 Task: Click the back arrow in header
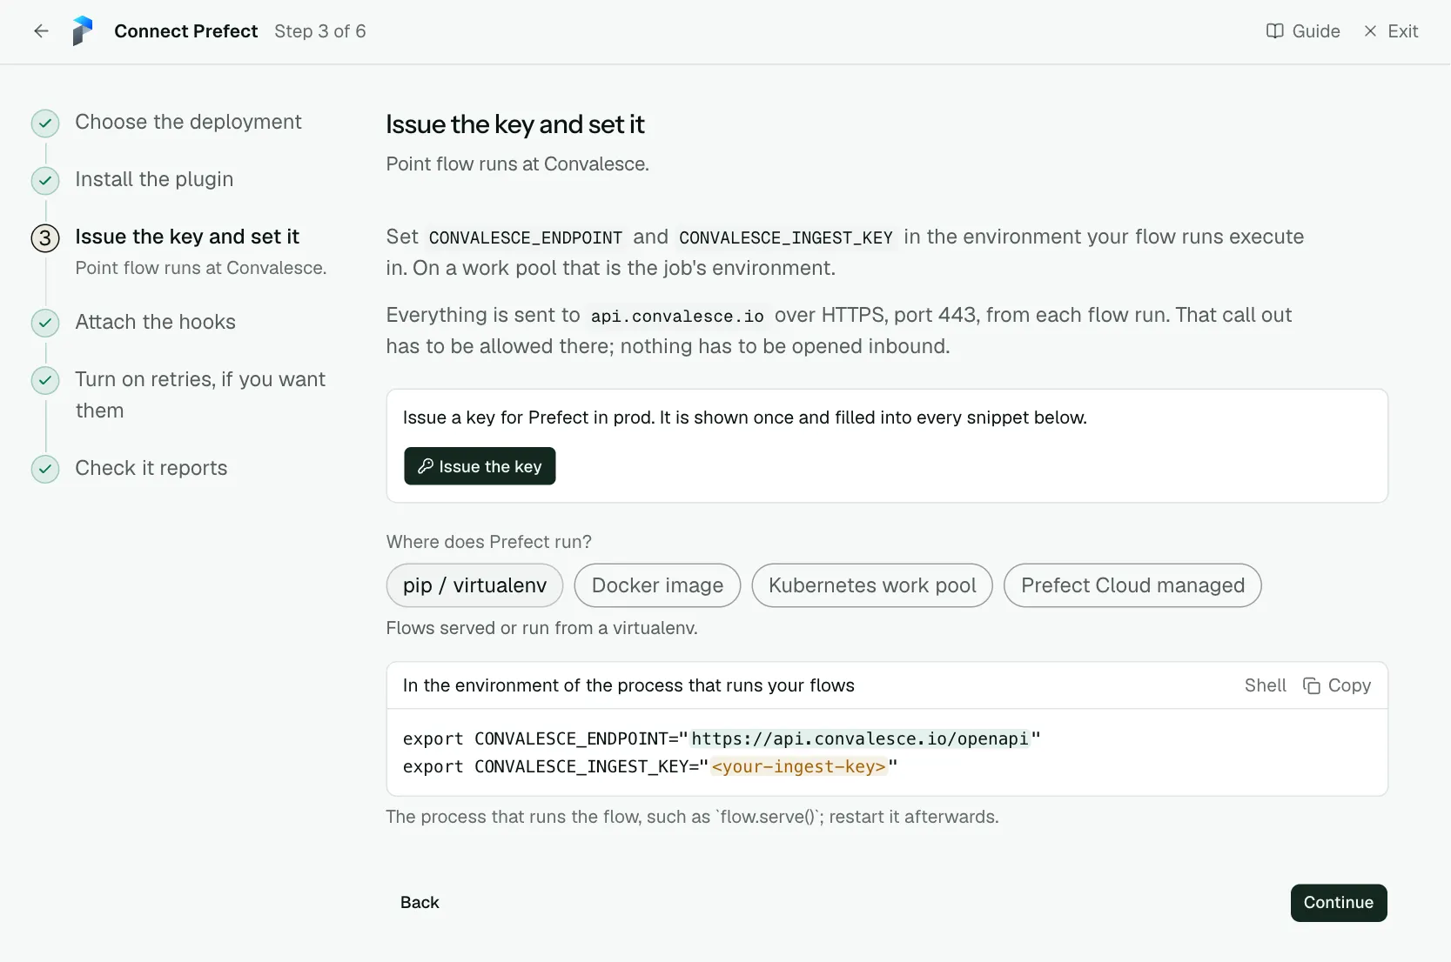[41, 31]
